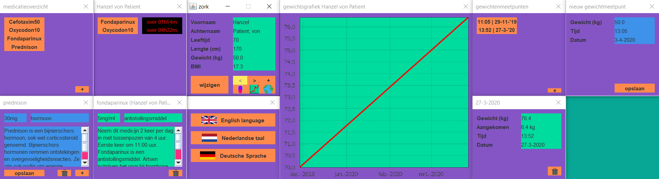Close the 27-3-2020 window
Viewport: 659px width, 179px height.
click(558, 102)
